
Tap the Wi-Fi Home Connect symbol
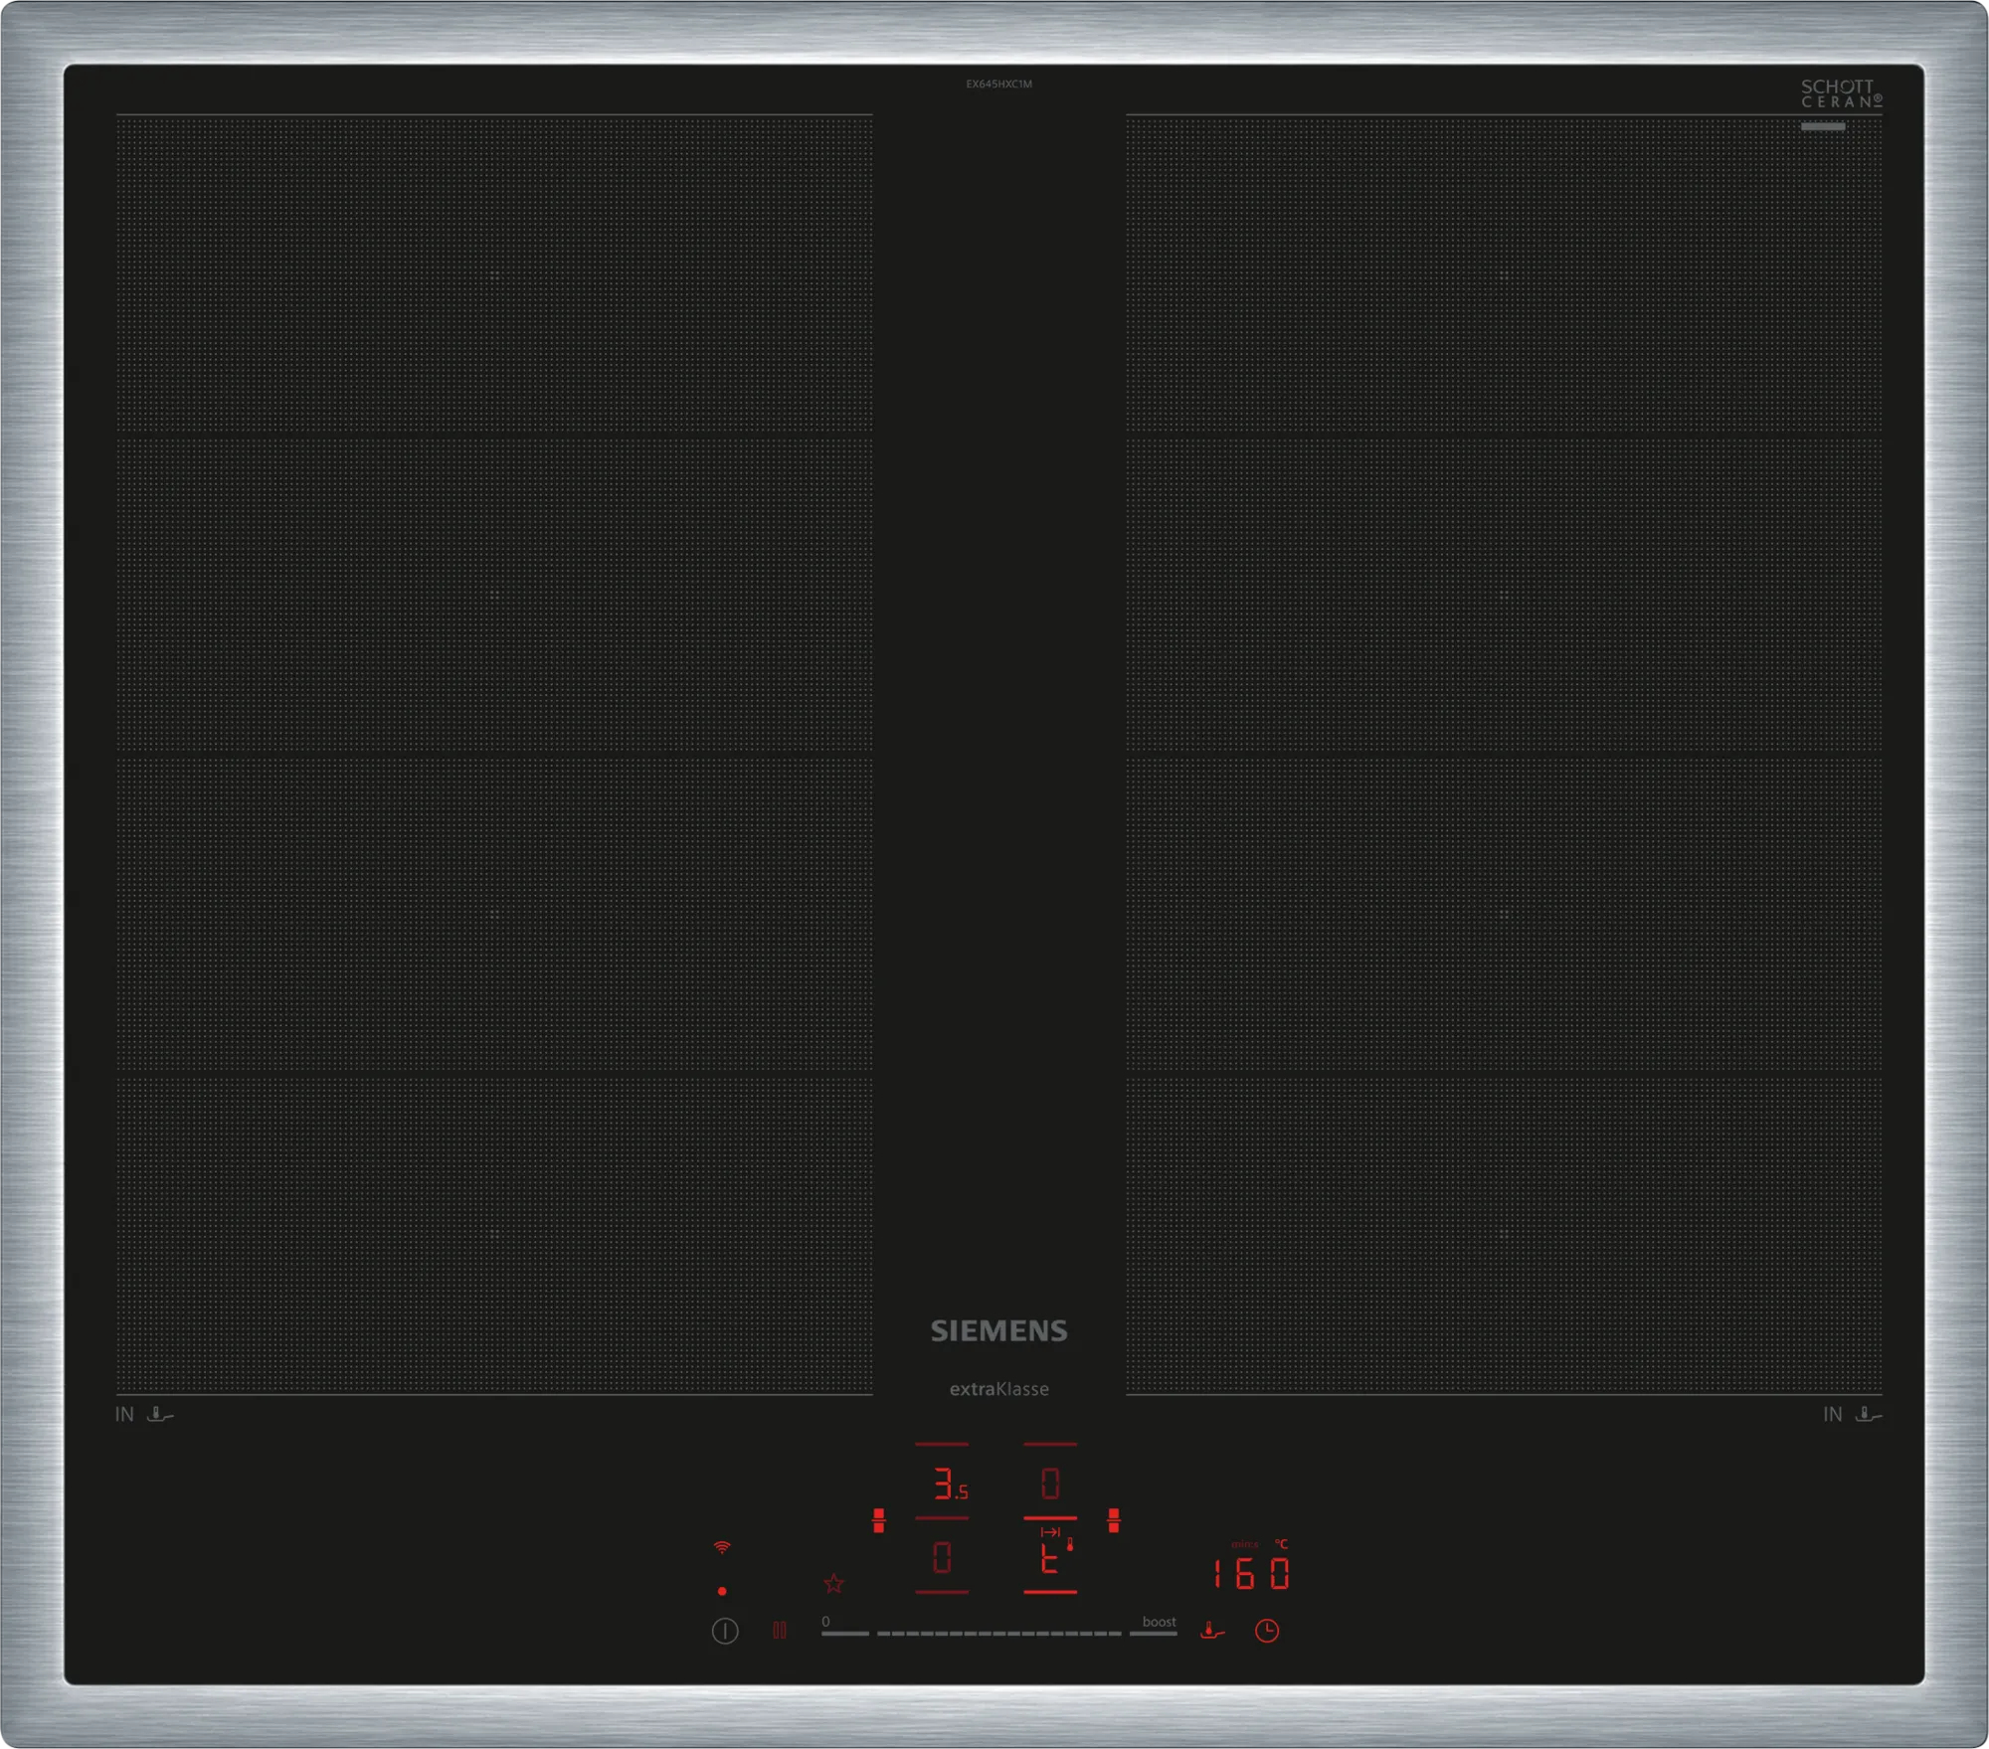pyautogui.click(x=722, y=1547)
